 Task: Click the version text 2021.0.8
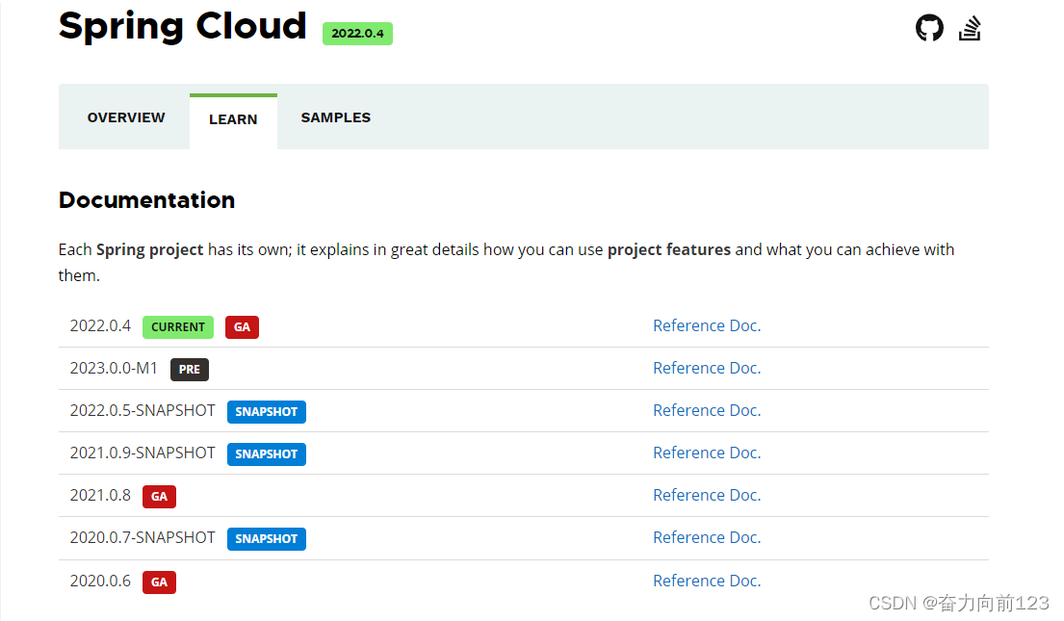point(100,496)
